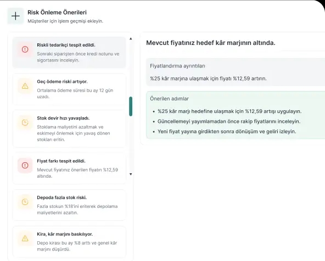Click warning triangle icon for Geç ödeme riski
Viewport: 325px width, 261px height.
pos(25,86)
